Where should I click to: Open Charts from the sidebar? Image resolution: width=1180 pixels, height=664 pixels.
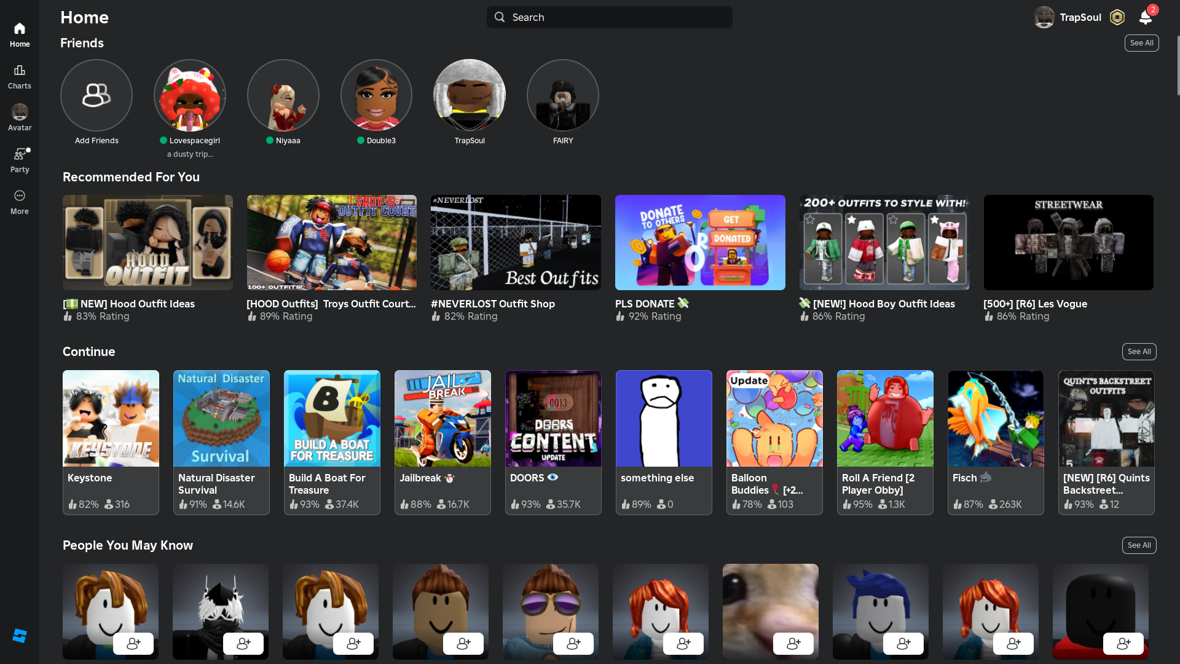(x=20, y=77)
